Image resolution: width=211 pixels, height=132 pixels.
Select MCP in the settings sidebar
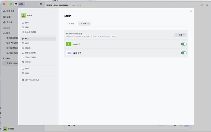tap(38, 39)
